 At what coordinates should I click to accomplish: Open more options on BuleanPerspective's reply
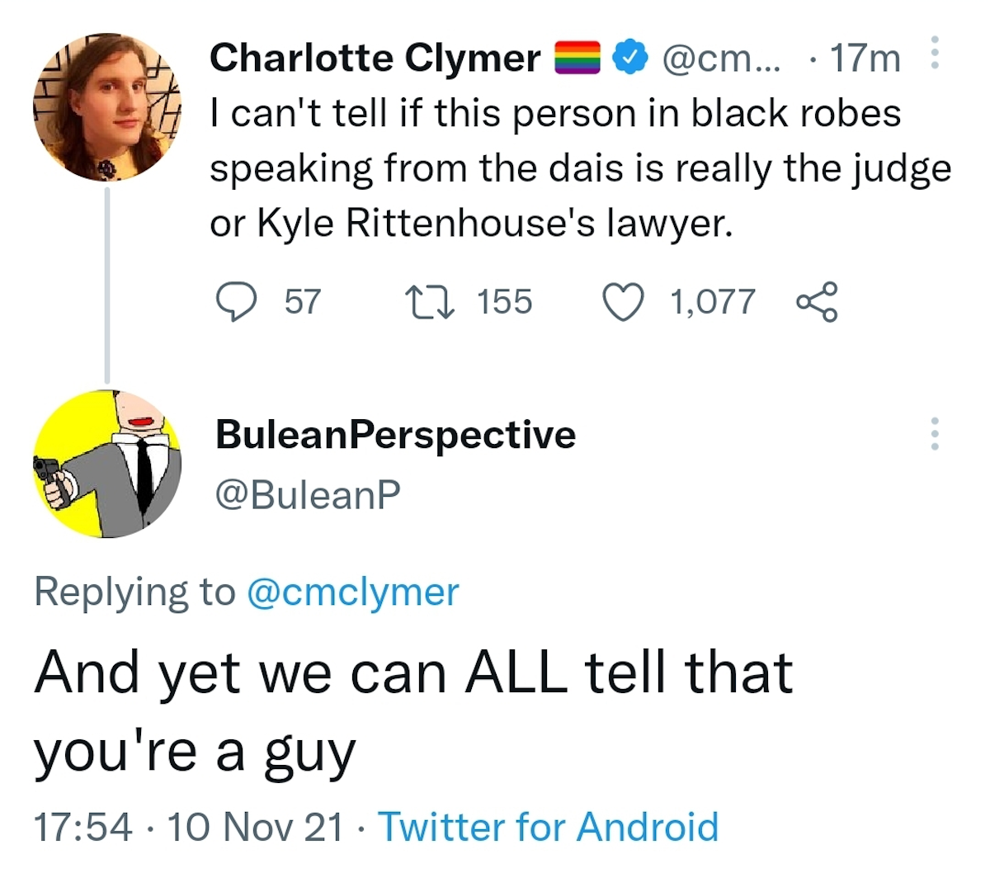tap(934, 433)
